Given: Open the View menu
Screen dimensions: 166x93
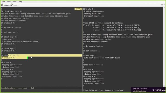Looking at the screenshot, I should [9, 2].
